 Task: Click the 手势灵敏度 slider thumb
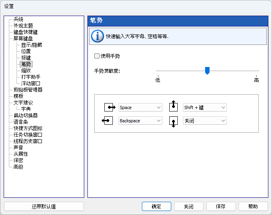point(207,71)
